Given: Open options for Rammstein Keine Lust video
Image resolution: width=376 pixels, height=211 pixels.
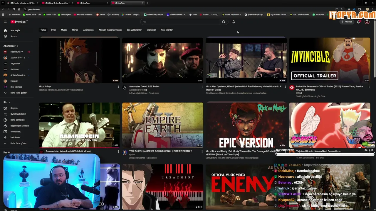Looking at the screenshot, I should [119, 152].
